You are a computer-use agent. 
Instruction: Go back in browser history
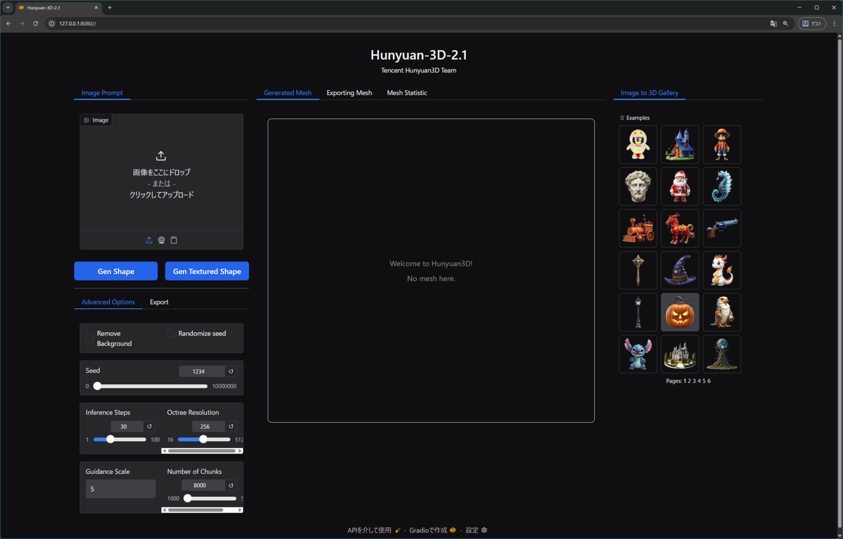[8, 24]
